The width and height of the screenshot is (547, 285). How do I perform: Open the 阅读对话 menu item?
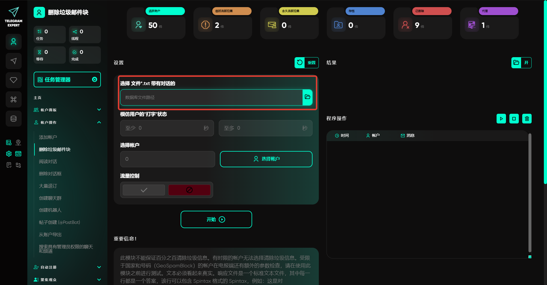(48, 162)
